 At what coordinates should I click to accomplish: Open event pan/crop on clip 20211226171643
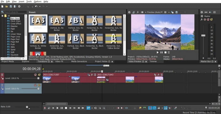[155, 75]
